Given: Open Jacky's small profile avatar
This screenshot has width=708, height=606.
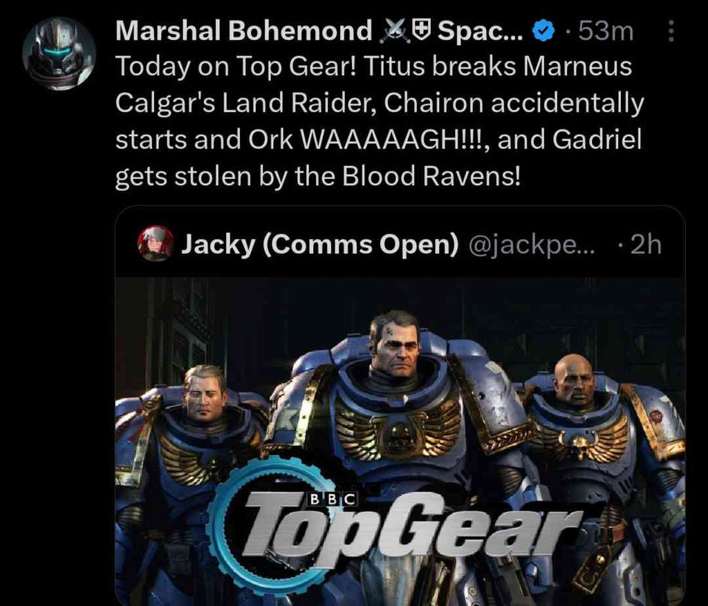Looking at the screenshot, I should [156, 244].
